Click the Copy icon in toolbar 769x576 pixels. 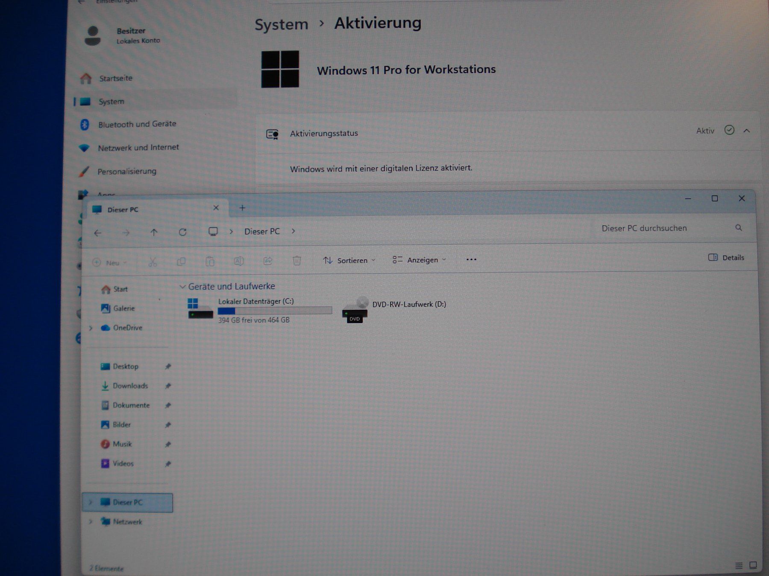[181, 262]
